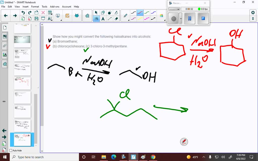Open the Attachments sidebar tab
The height and width of the screenshot is (161, 258).
[x=5, y=46]
